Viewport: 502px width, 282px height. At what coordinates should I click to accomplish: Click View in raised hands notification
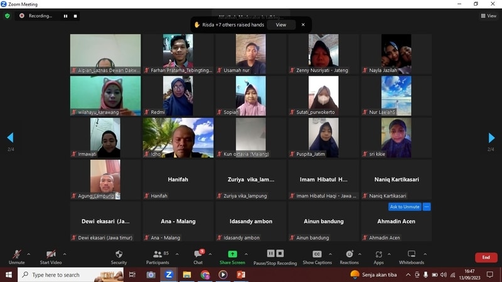click(281, 24)
